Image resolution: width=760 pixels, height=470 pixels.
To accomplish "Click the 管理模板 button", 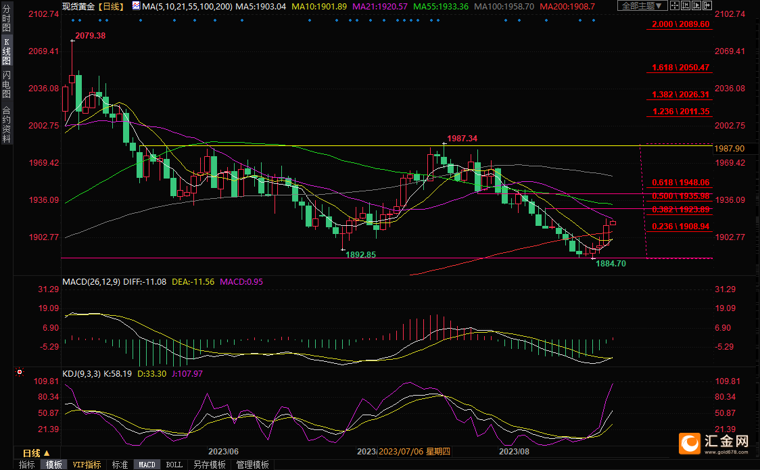I will click(x=252, y=465).
